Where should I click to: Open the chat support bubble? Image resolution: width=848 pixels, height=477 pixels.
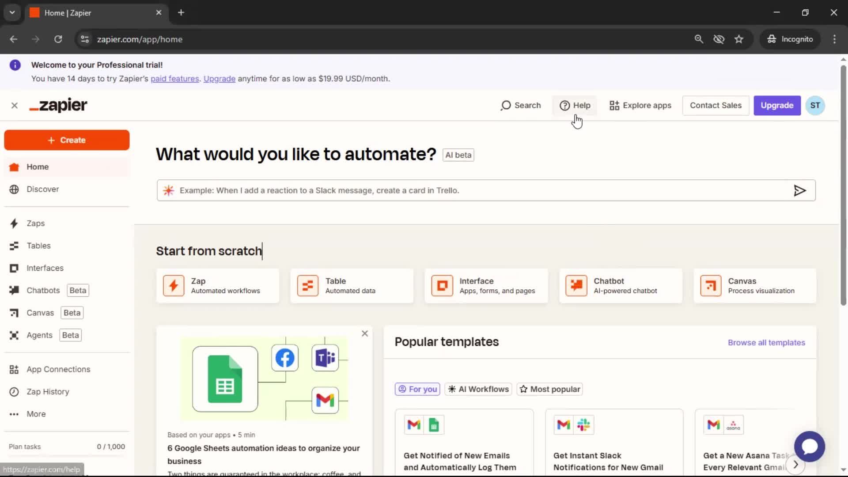(x=809, y=447)
